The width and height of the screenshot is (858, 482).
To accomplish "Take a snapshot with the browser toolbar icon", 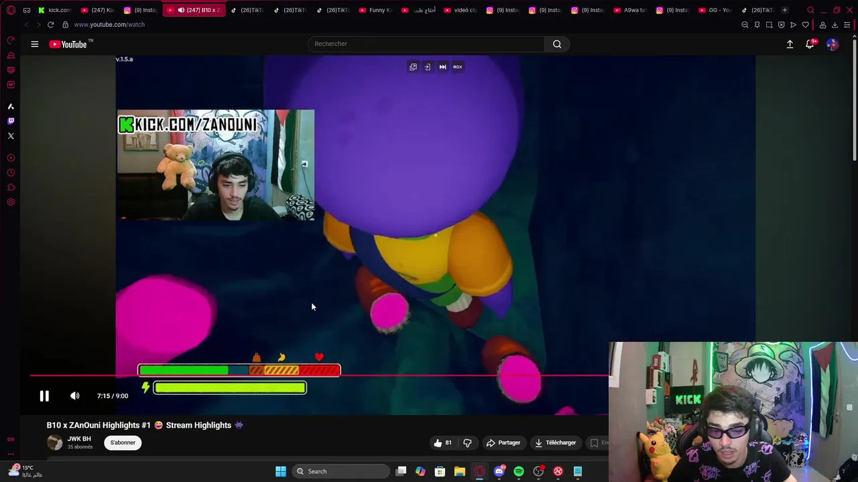I will coord(769,25).
